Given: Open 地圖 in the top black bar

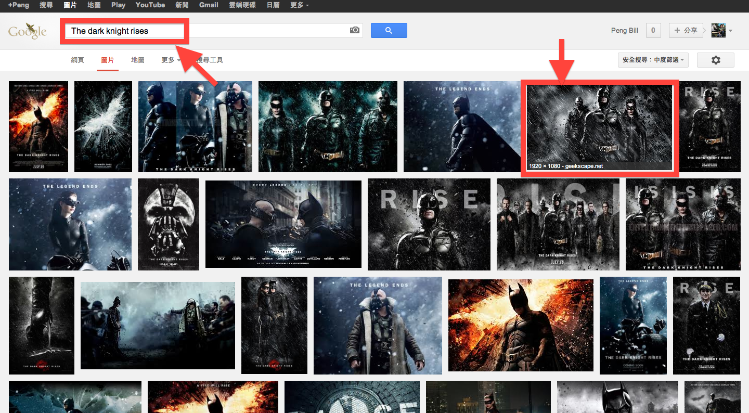Looking at the screenshot, I should point(94,5).
